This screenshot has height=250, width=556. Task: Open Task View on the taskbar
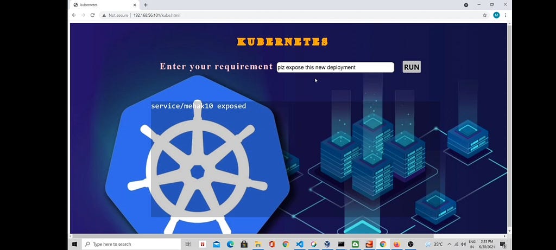pos(188,244)
